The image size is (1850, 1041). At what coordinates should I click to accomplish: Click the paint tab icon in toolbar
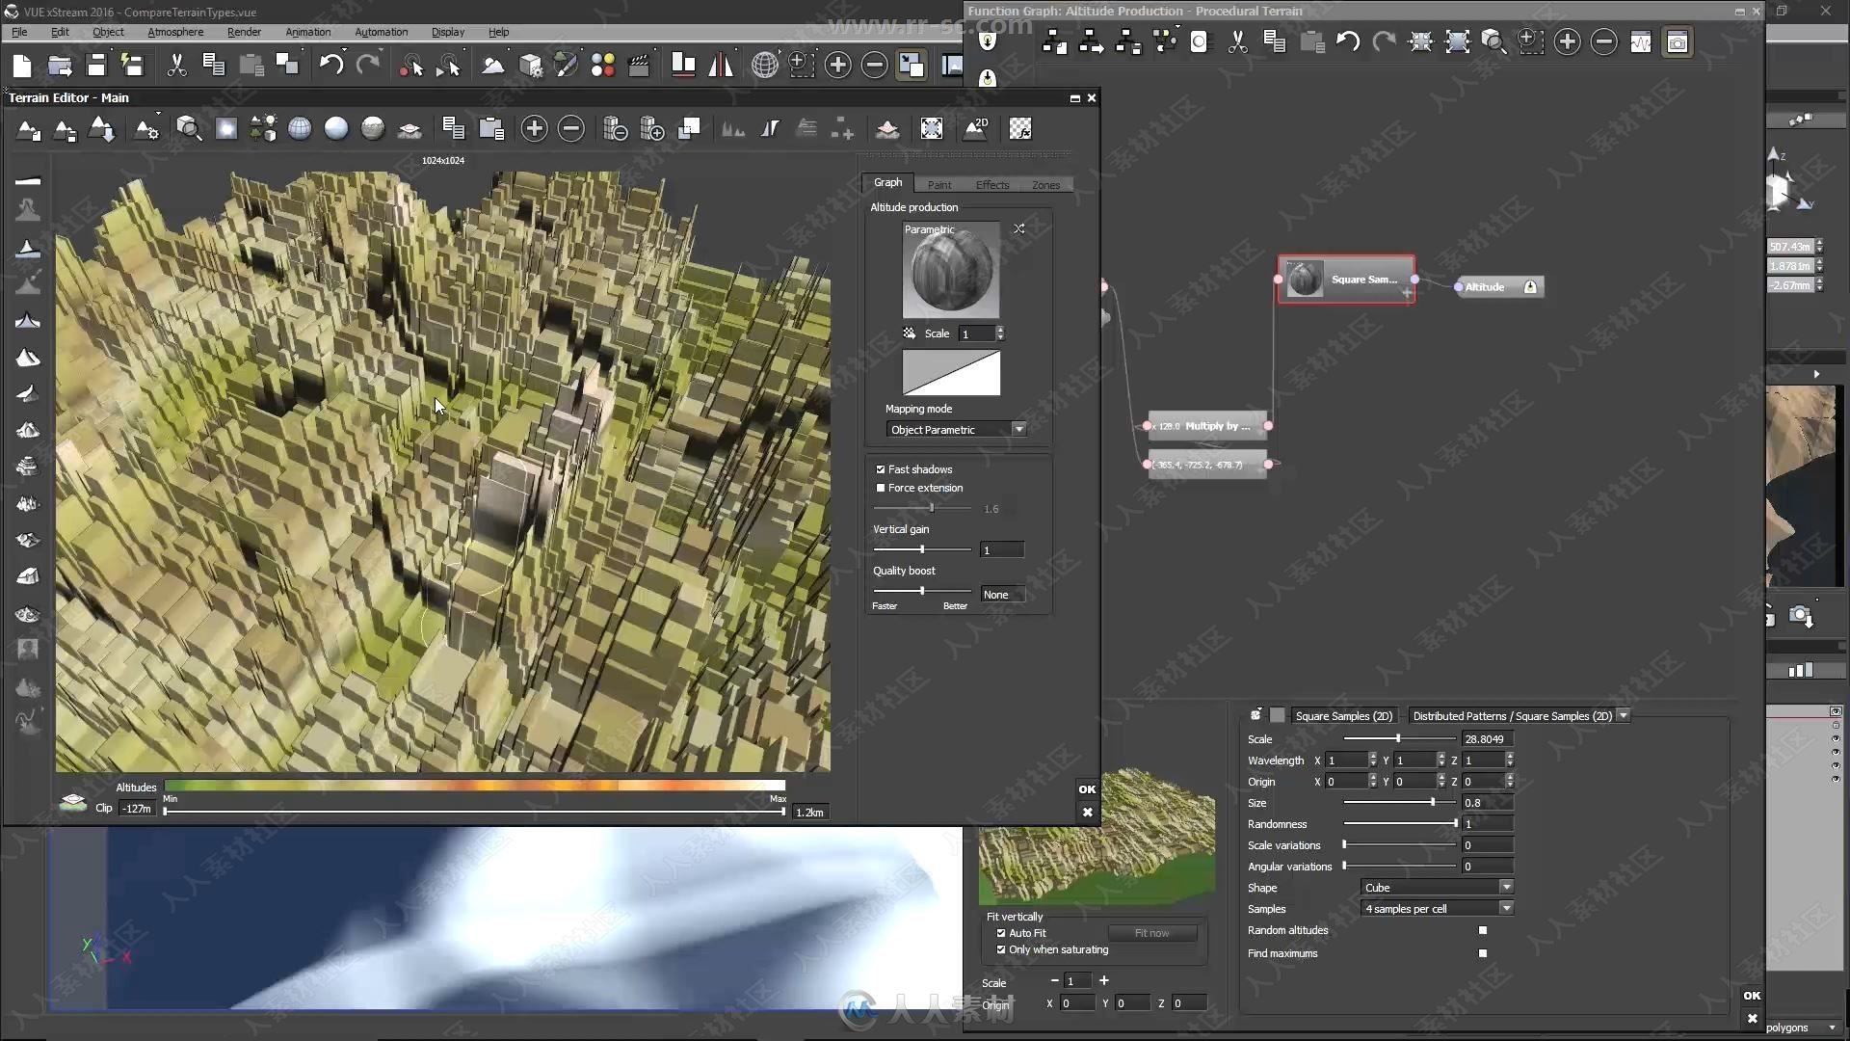(x=939, y=183)
